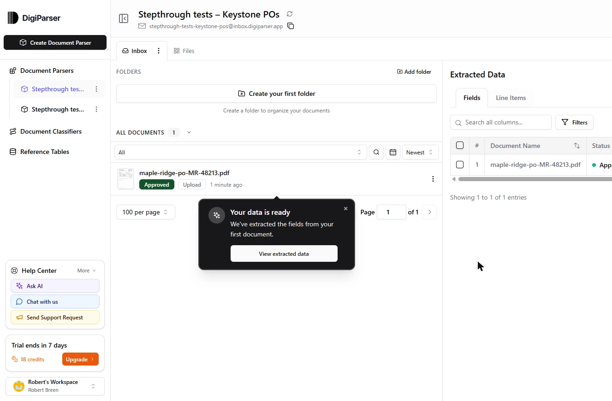Viewport: 612px width, 401px height.
Task: Click Create your first folder
Action: 276,94
